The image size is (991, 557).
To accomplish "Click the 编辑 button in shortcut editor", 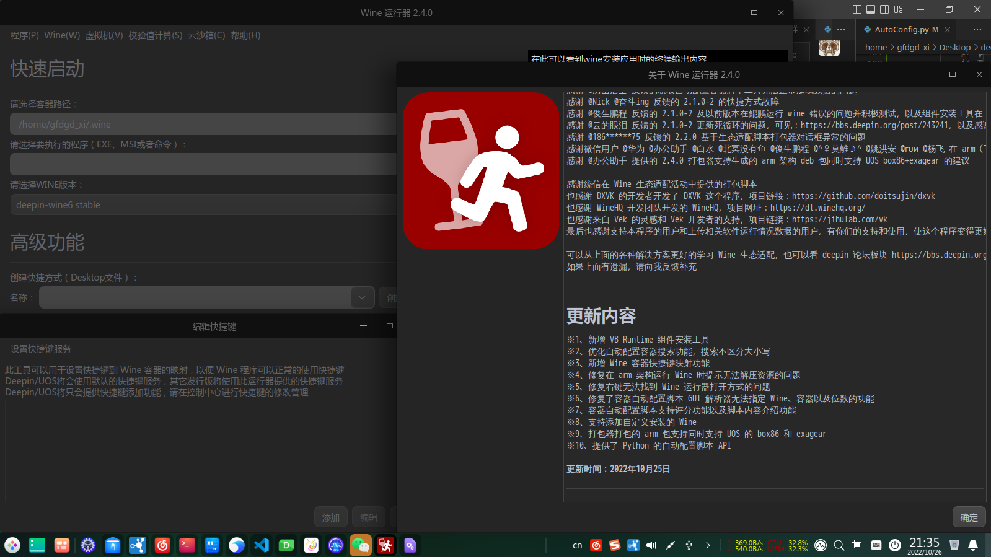I will click(x=369, y=517).
